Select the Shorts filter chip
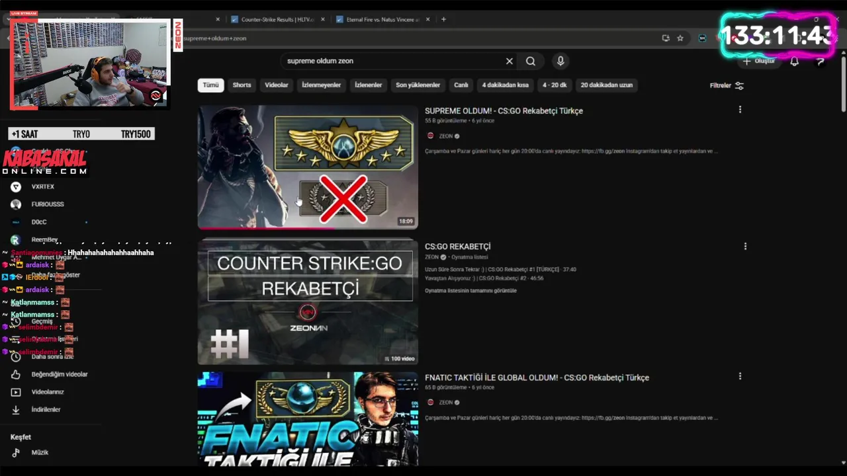Image resolution: width=847 pixels, height=476 pixels. pyautogui.click(x=242, y=85)
